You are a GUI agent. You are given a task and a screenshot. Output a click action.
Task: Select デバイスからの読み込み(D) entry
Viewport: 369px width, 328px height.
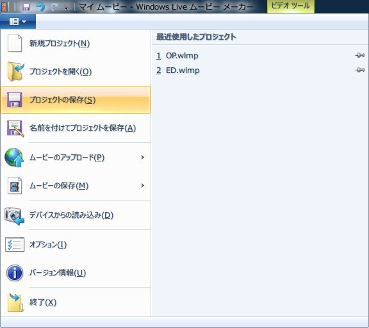coord(76,215)
